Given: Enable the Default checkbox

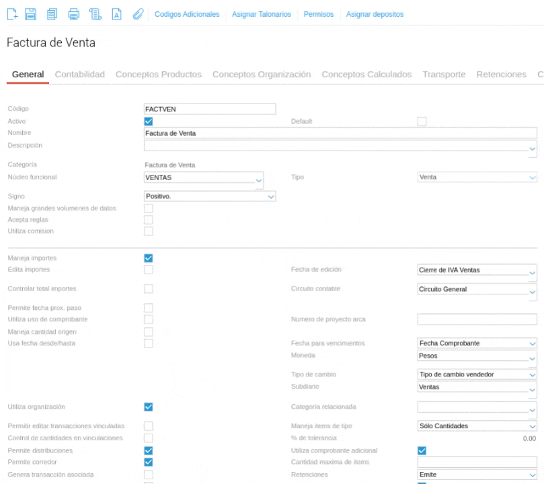Looking at the screenshot, I should 422,122.
